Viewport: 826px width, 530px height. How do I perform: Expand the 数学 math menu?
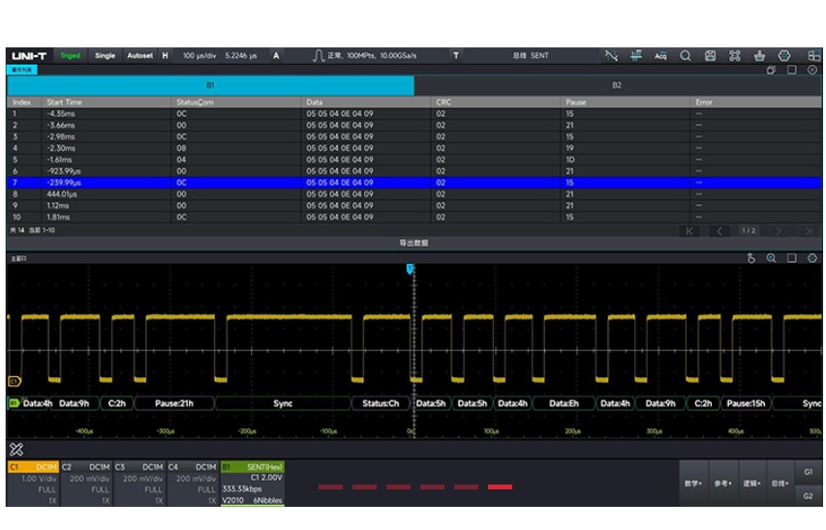coord(692,483)
